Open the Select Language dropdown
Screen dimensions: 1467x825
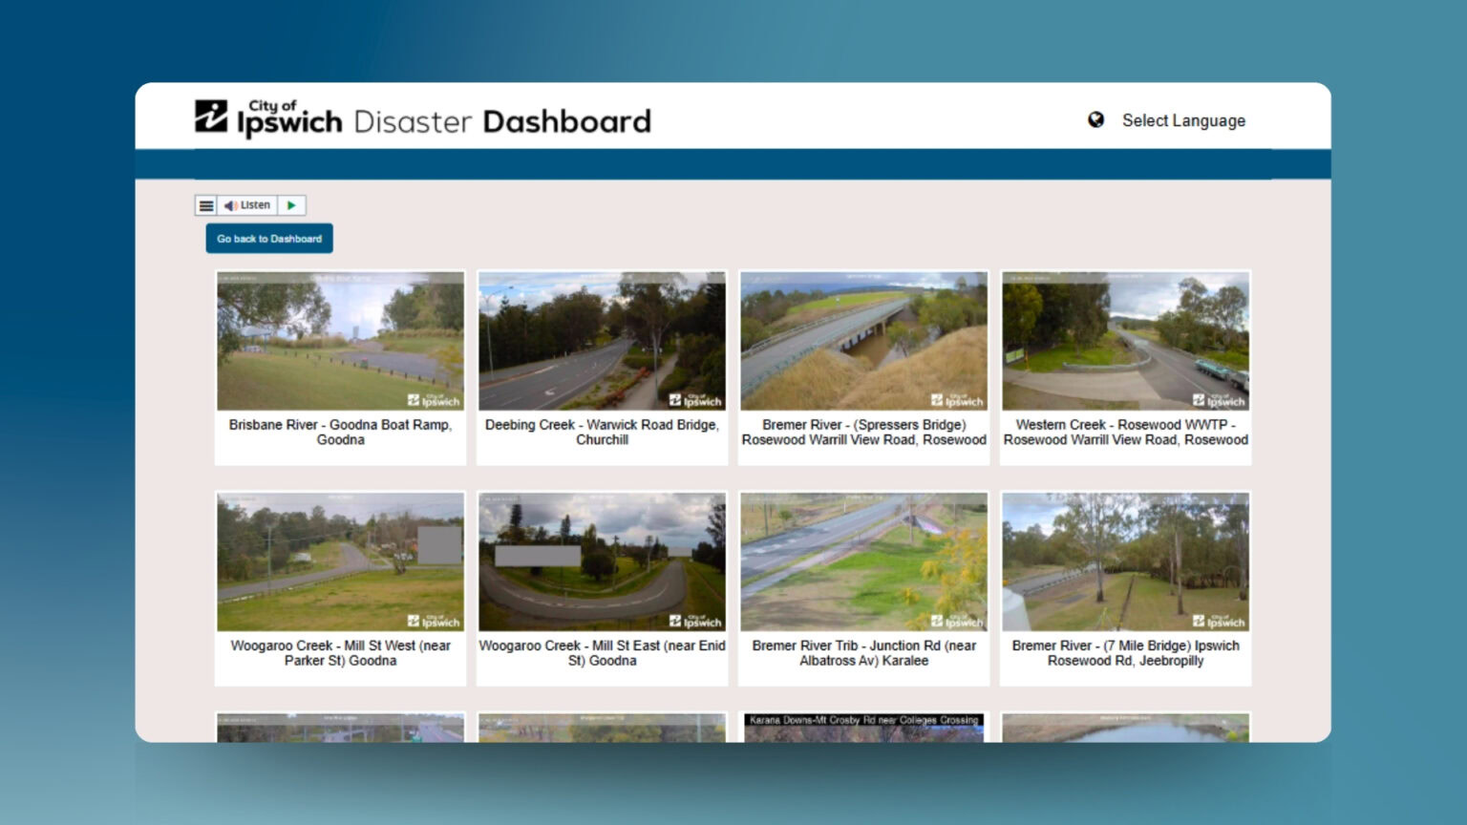tap(1183, 120)
